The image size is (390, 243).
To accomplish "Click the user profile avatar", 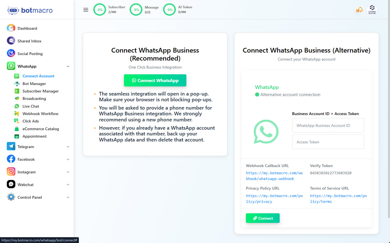I will click(372, 10).
